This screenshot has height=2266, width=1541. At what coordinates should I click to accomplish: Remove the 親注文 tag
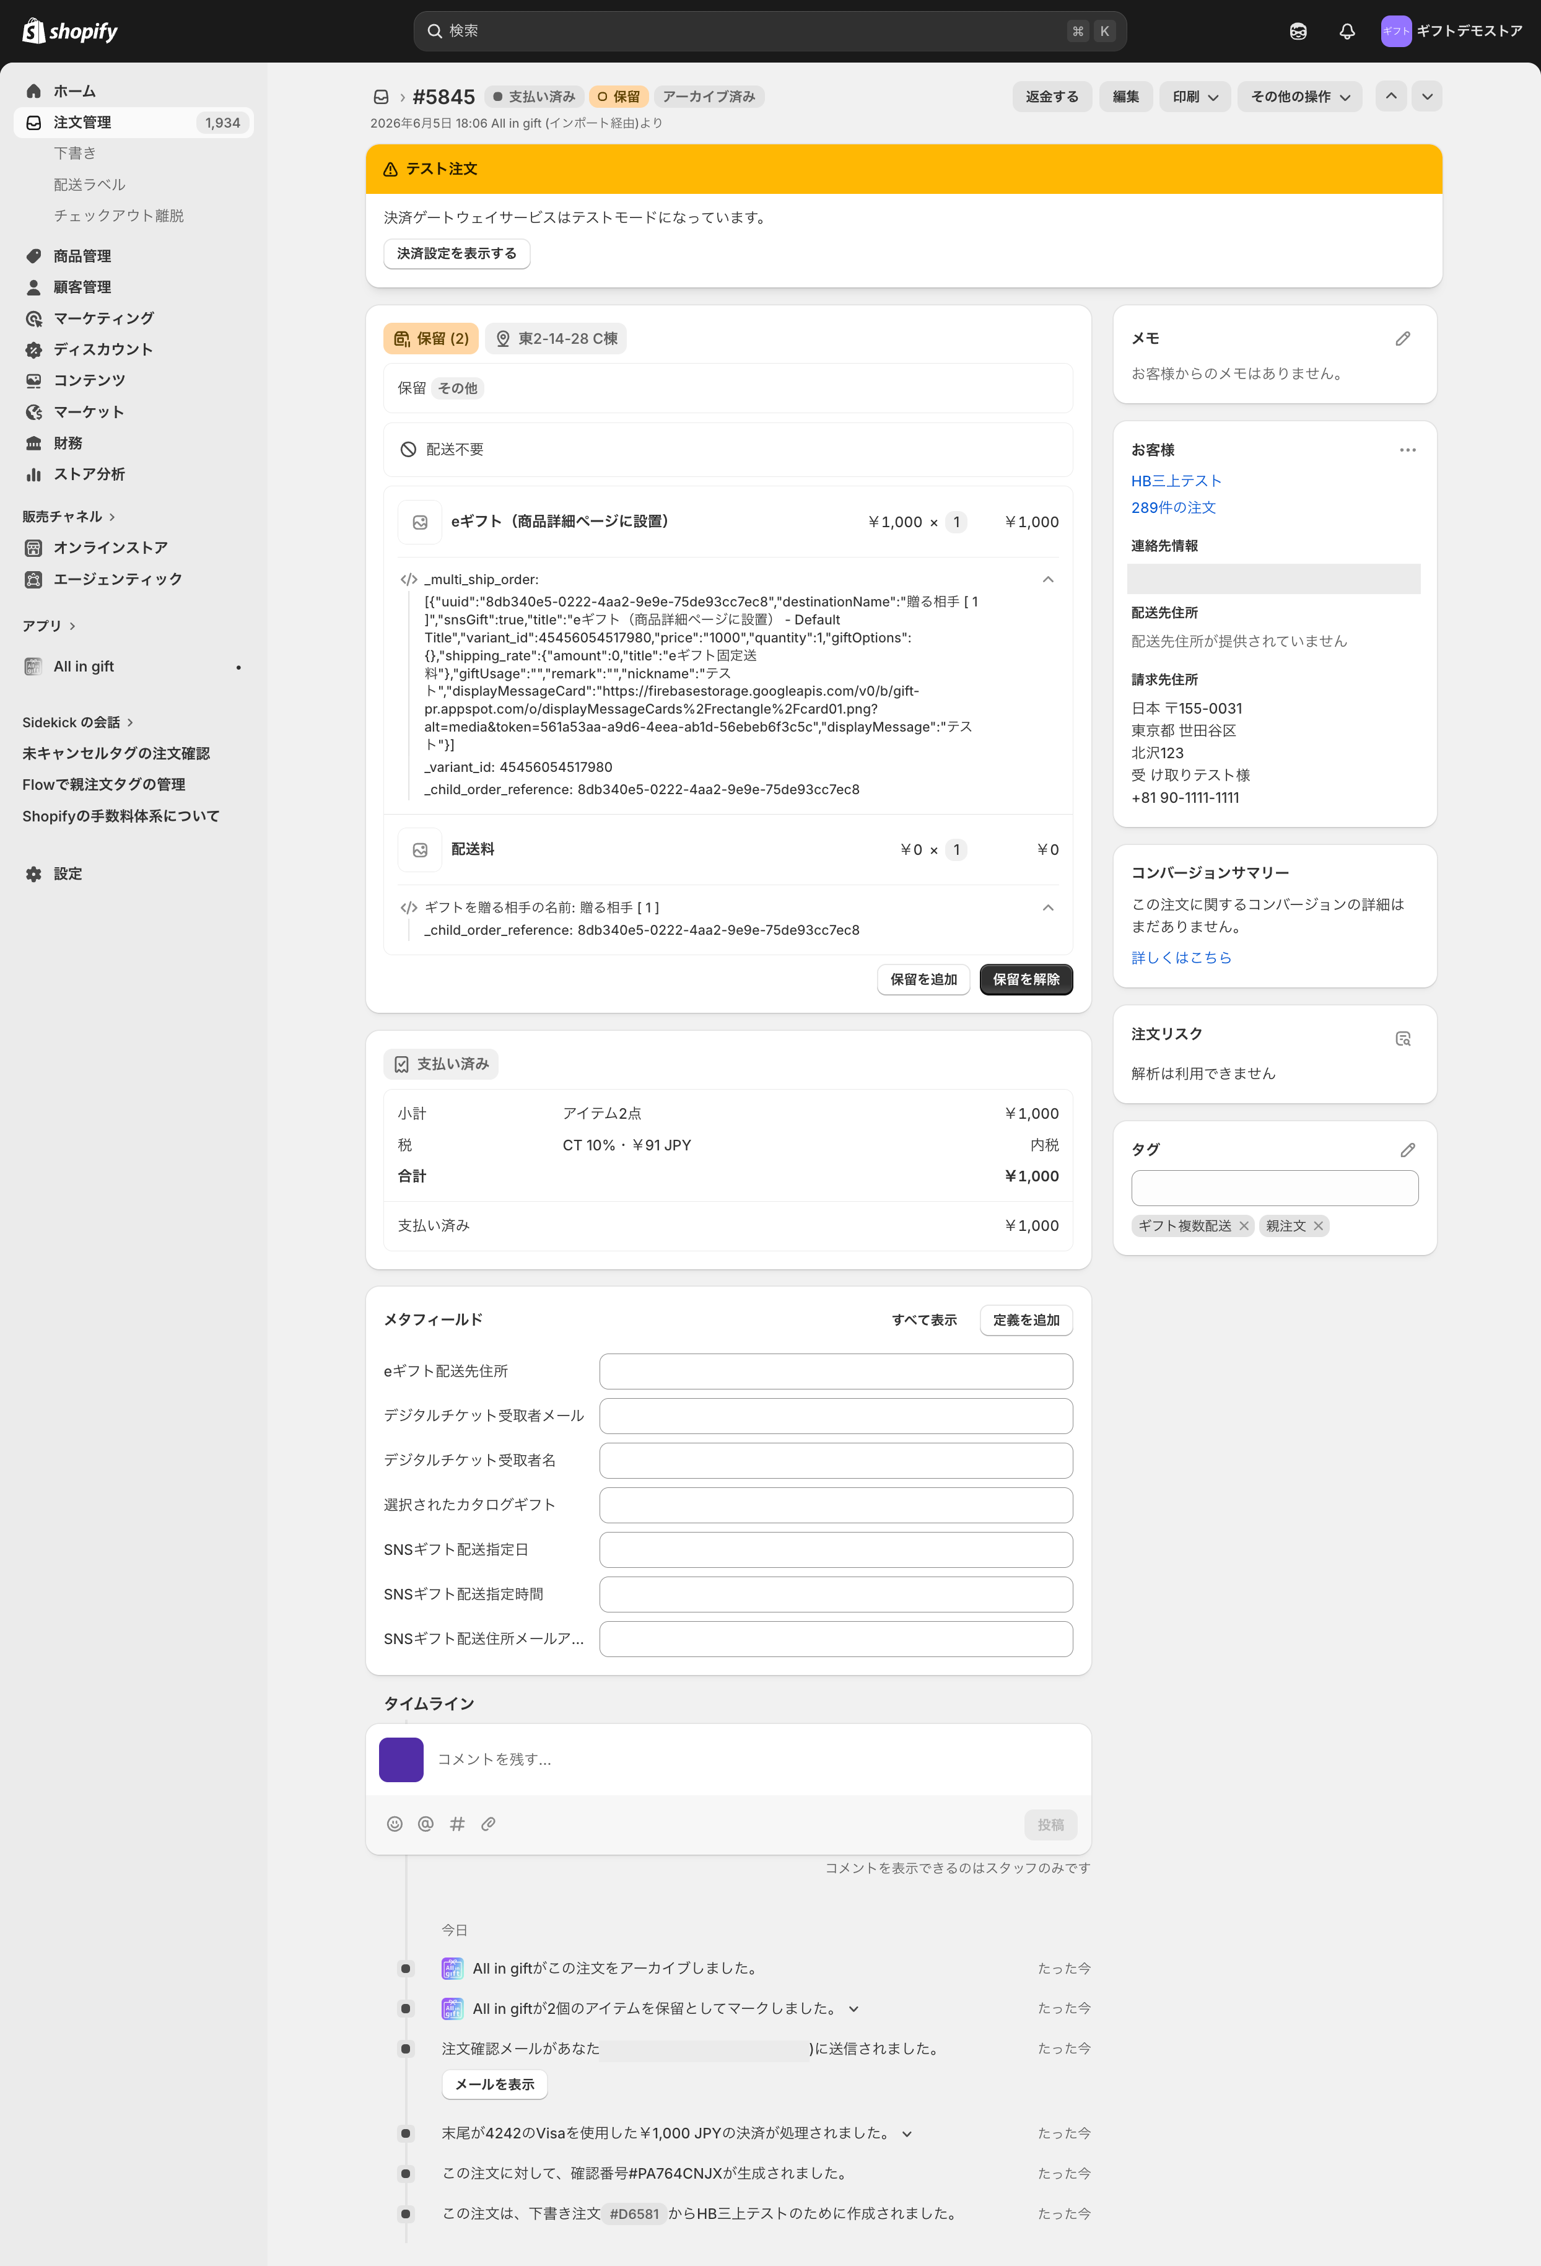[x=1318, y=1226]
